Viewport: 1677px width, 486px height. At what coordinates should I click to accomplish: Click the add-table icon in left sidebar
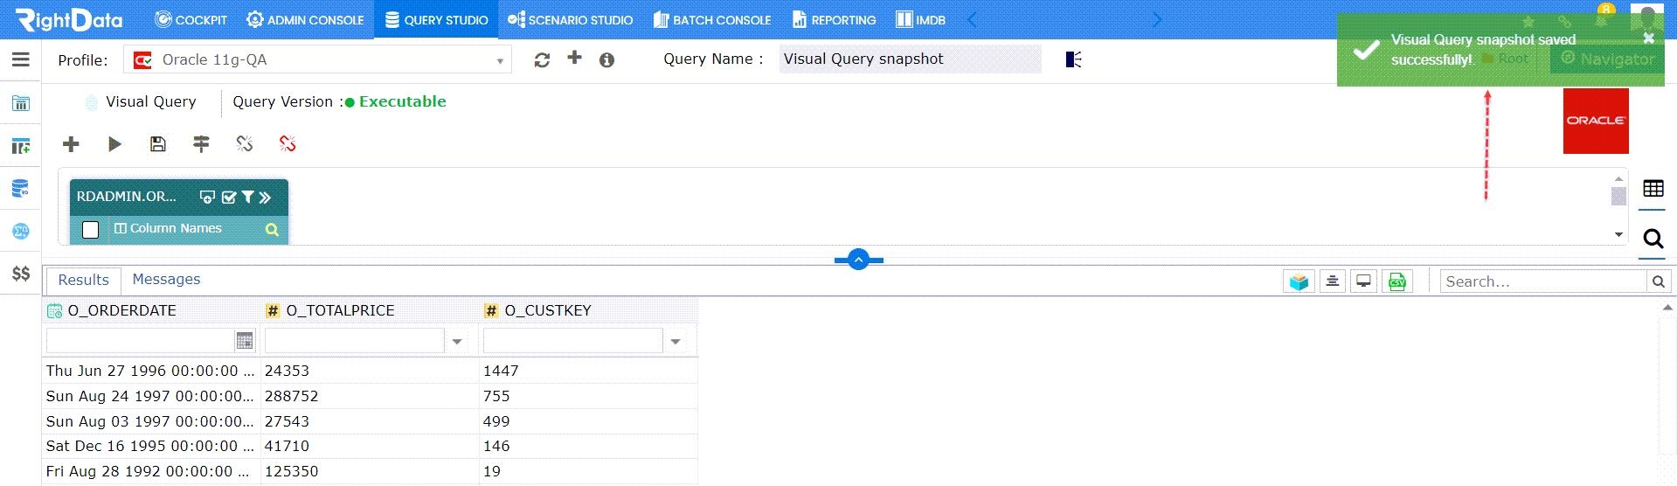point(21,146)
